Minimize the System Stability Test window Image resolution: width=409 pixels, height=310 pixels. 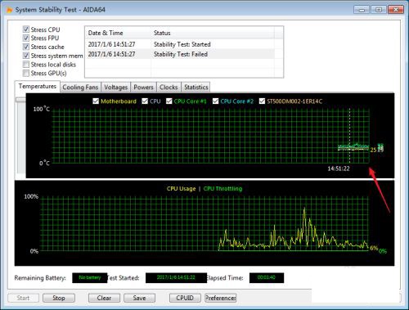[x=362, y=10]
